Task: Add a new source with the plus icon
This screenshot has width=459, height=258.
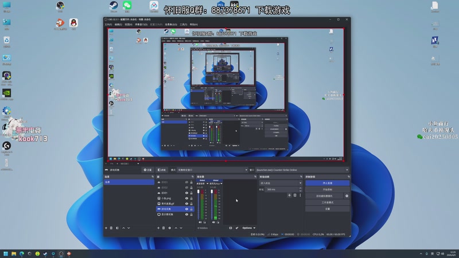Action: click(x=158, y=228)
